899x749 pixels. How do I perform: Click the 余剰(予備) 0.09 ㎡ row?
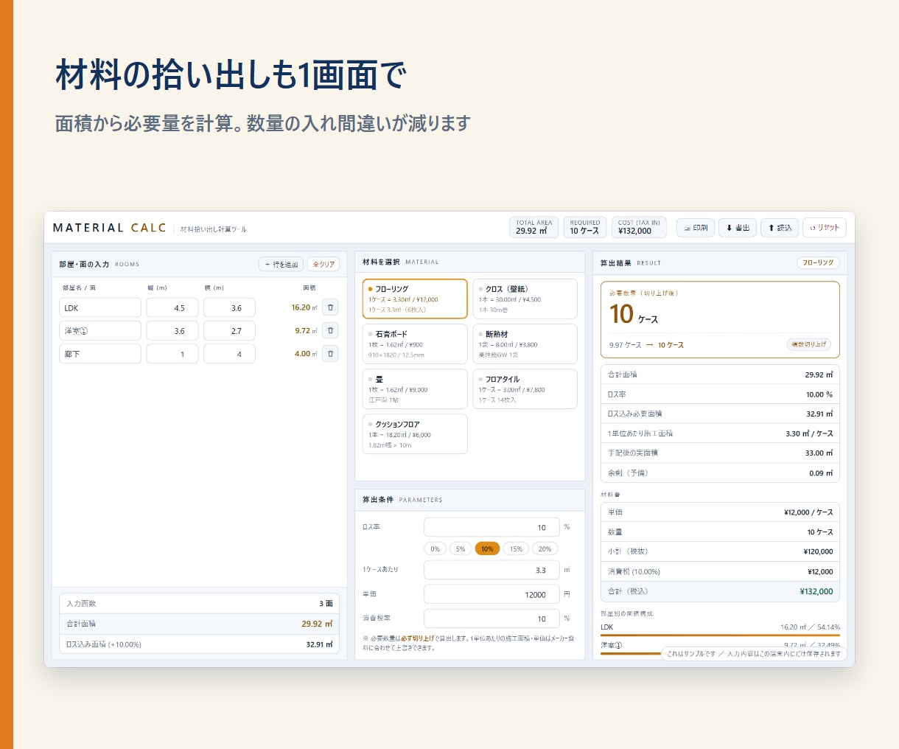(720, 473)
